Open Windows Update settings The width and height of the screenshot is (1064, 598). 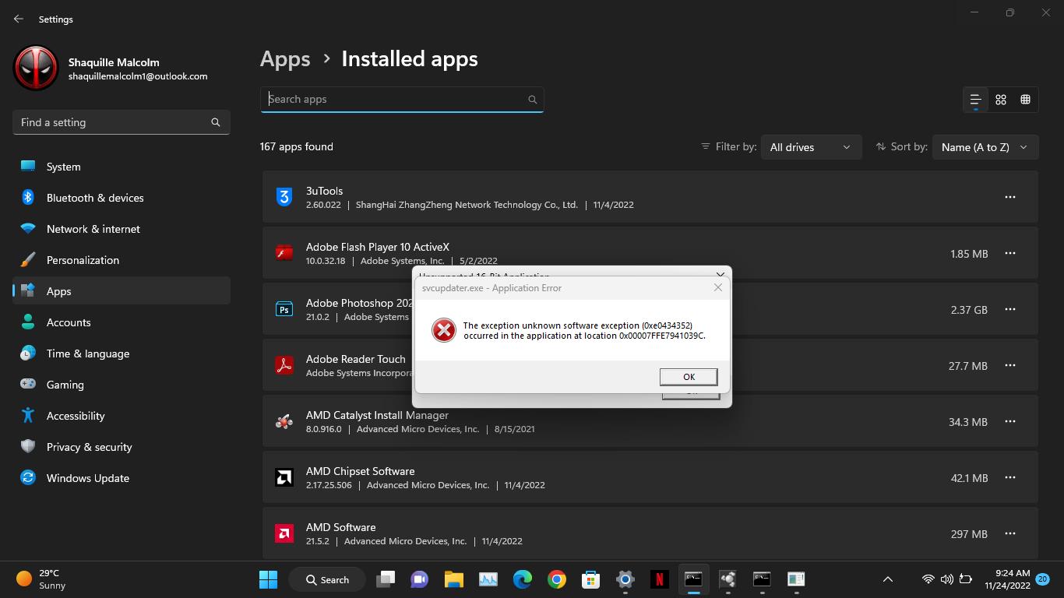click(x=87, y=478)
